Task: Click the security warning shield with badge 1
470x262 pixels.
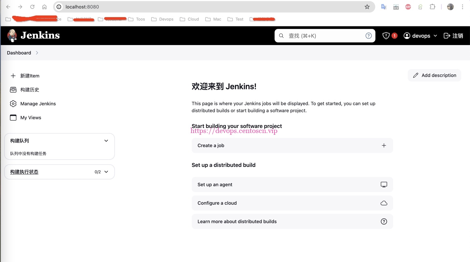Action: [x=390, y=35]
